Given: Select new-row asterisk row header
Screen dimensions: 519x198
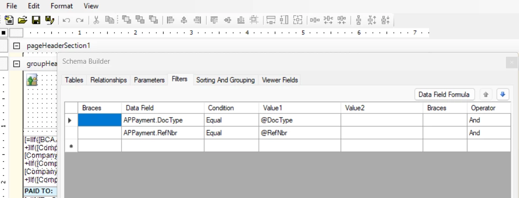Looking at the screenshot, I should (71, 146).
